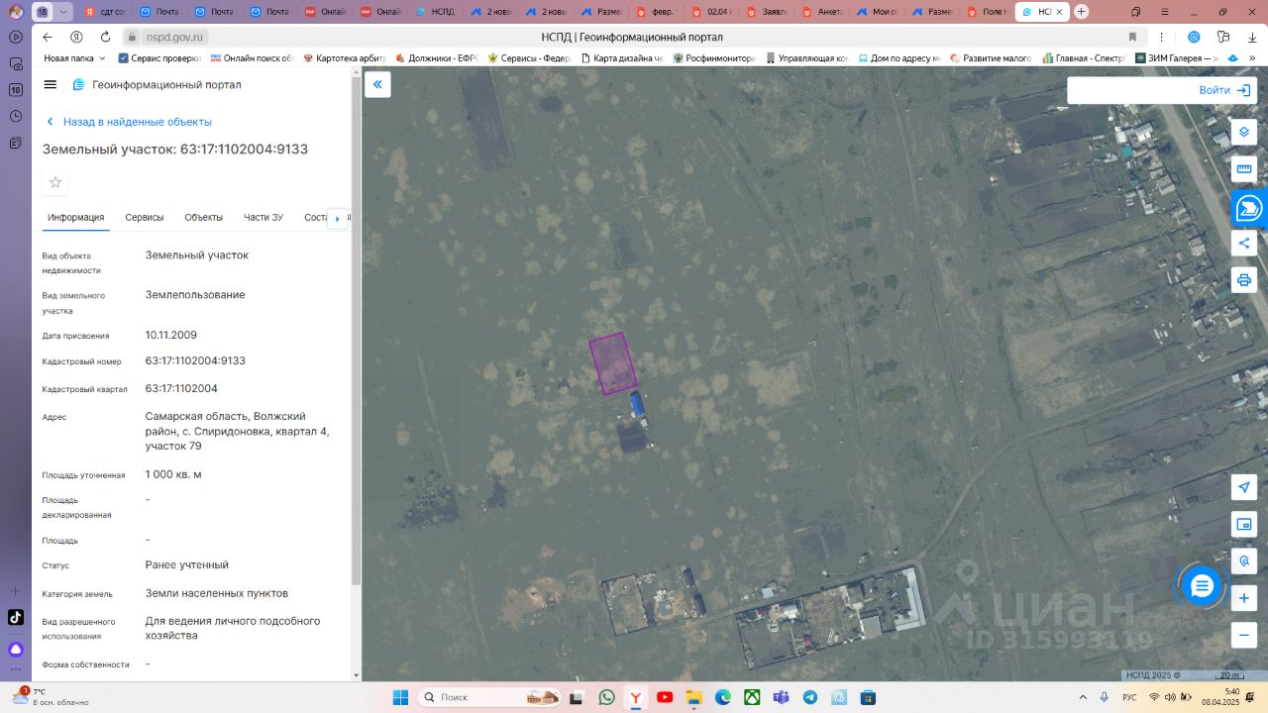
Task: Open the map layers control
Action: coord(1244,133)
